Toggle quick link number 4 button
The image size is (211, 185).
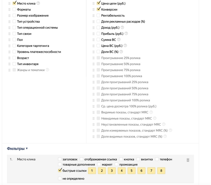point(122,171)
